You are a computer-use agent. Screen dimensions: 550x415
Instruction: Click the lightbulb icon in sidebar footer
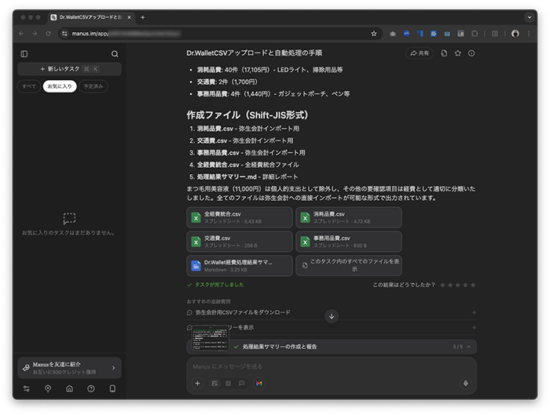point(48,389)
